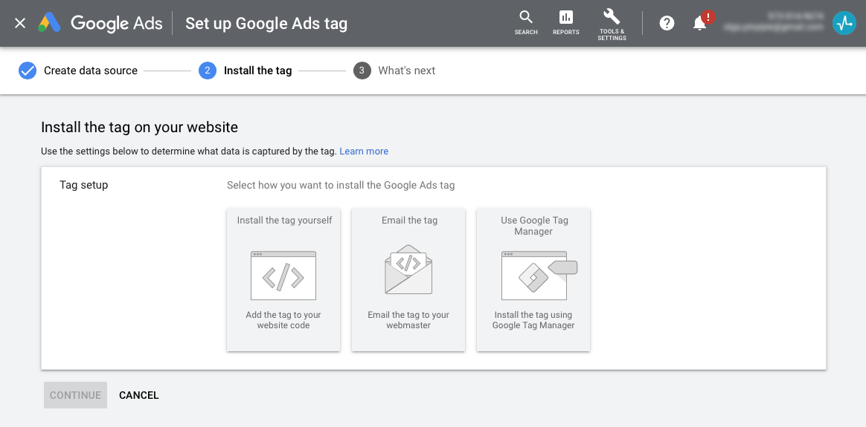
Task: Open the Learn more link
Action: [x=364, y=151]
